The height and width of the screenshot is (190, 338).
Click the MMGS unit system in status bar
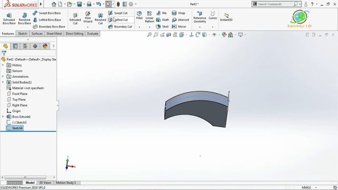click(306, 188)
